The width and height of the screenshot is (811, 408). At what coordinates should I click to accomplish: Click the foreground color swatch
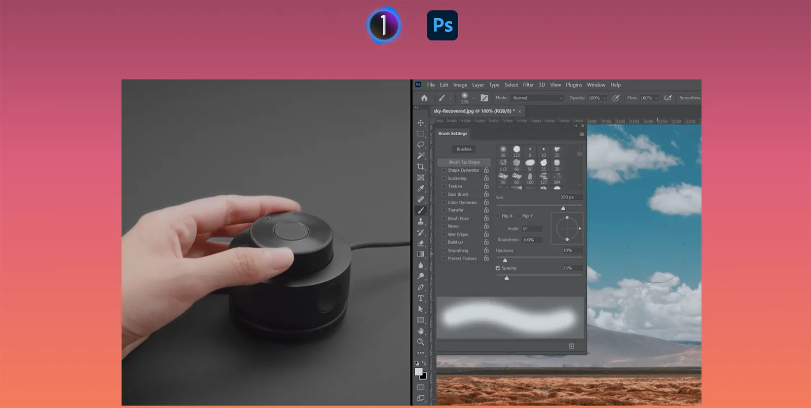[419, 372]
